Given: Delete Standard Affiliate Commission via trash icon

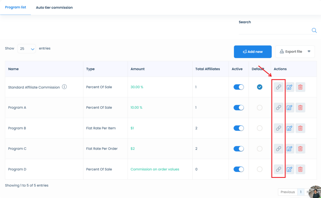Looking at the screenshot, I should tap(300, 87).
